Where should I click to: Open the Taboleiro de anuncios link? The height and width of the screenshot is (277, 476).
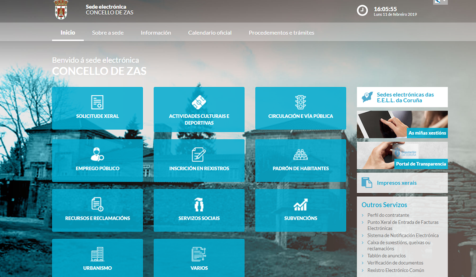point(386,256)
